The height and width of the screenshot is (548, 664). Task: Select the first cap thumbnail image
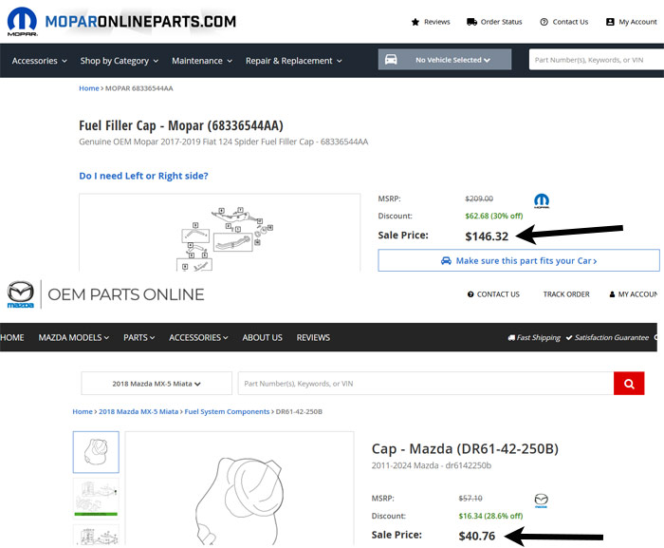(96, 452)
